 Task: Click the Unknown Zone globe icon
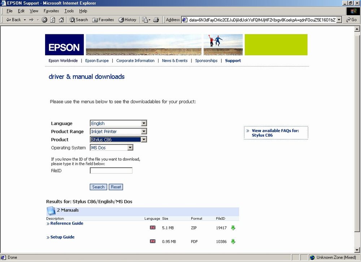312,257
